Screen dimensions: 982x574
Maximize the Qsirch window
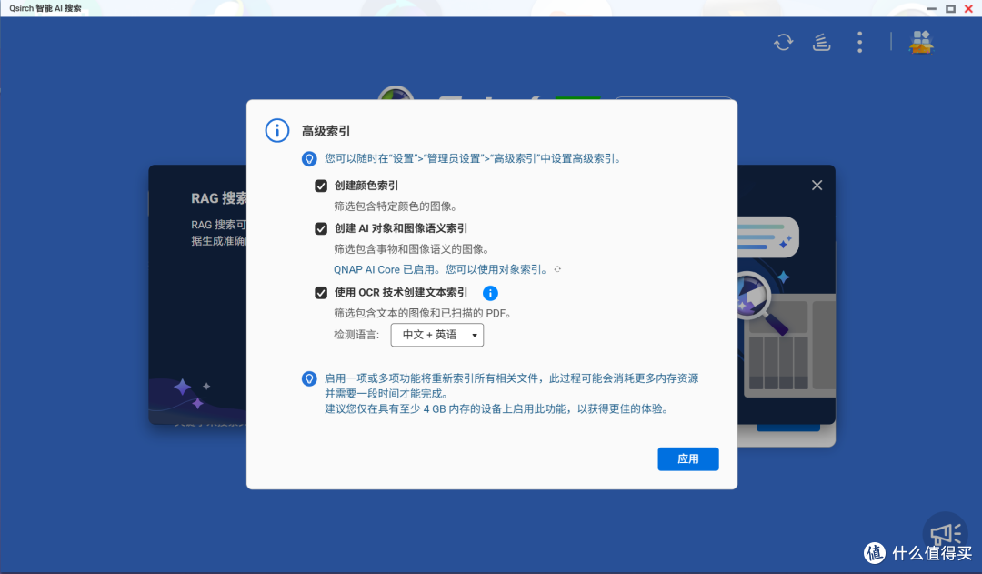(x=950, y=9)
